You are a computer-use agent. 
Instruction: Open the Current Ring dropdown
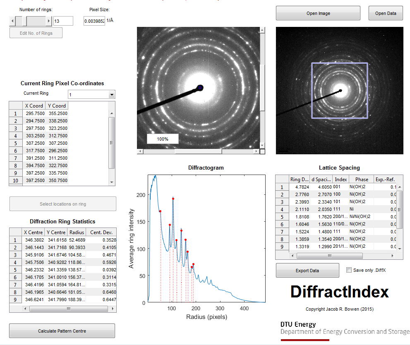(112, 95)
